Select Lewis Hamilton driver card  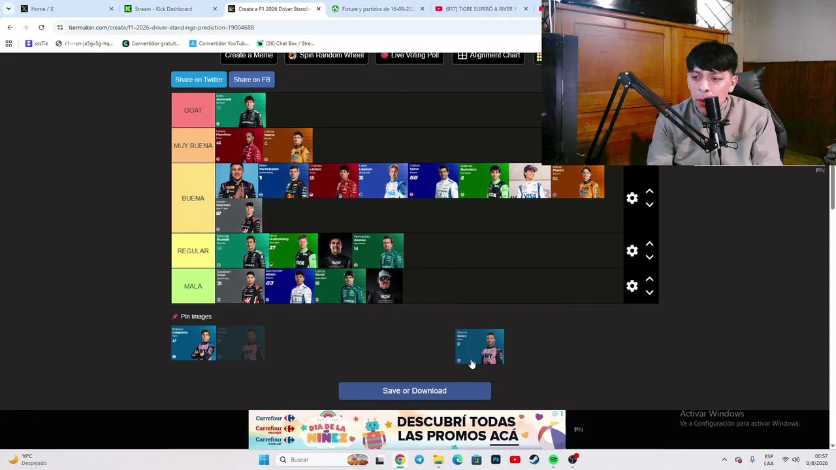click(239, 146)
